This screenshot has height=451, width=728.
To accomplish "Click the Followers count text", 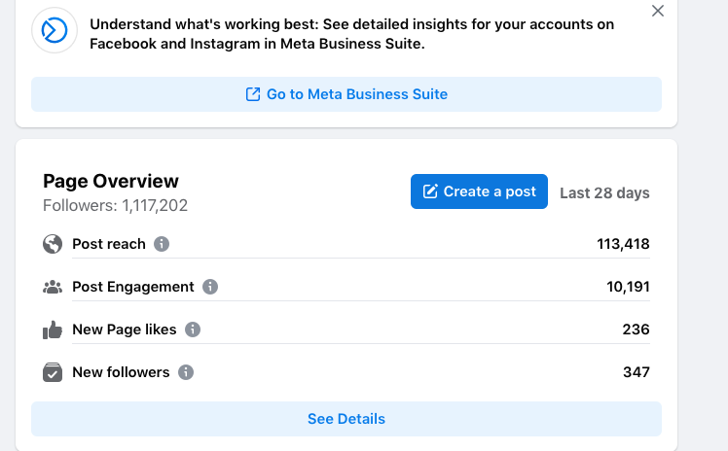I will (x=115, y=205).
